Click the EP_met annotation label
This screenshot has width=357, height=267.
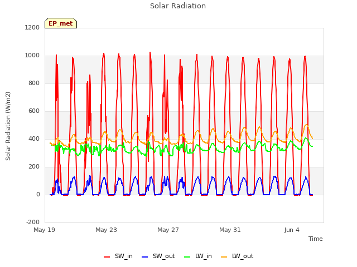(61, 23)
